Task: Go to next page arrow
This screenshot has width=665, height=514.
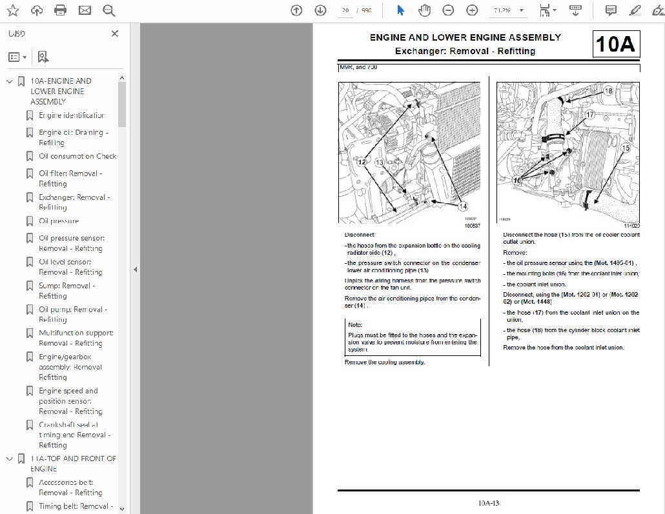Action: click(x=320, y=10)
